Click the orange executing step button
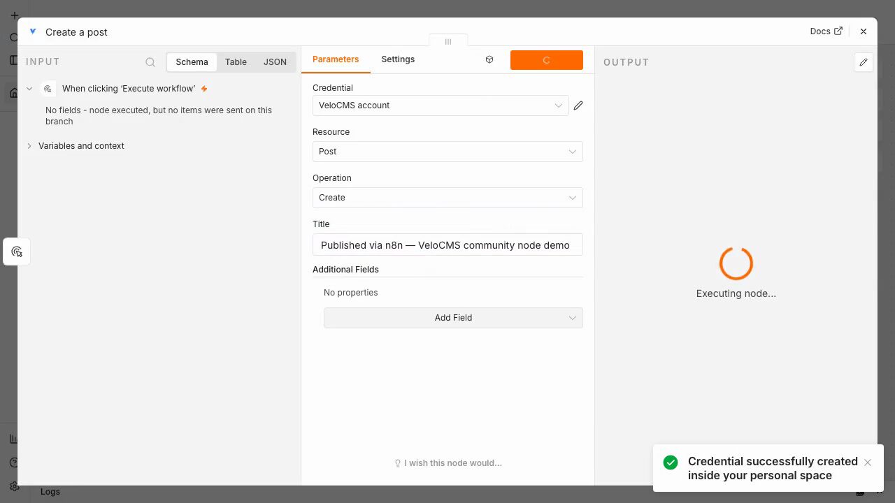 coord(547,60)
